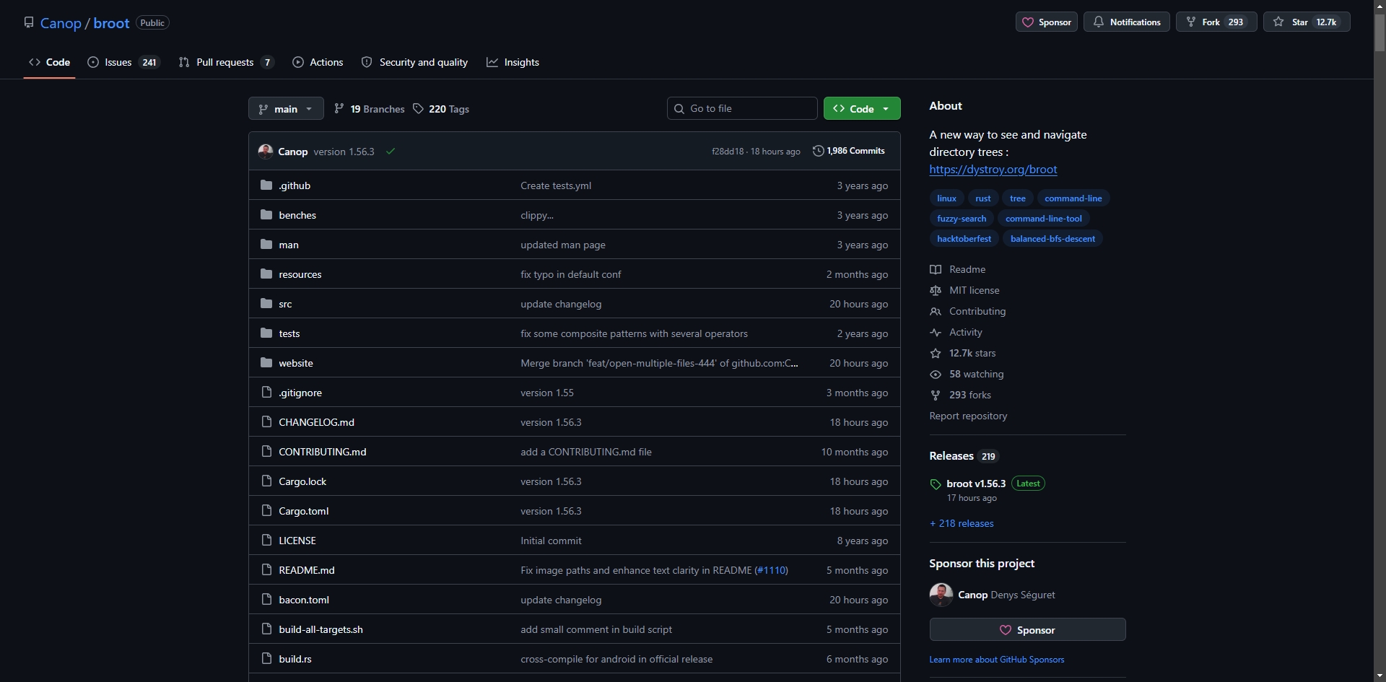Open the CONTRIBUTING.md file

click(x=322, y=452)
